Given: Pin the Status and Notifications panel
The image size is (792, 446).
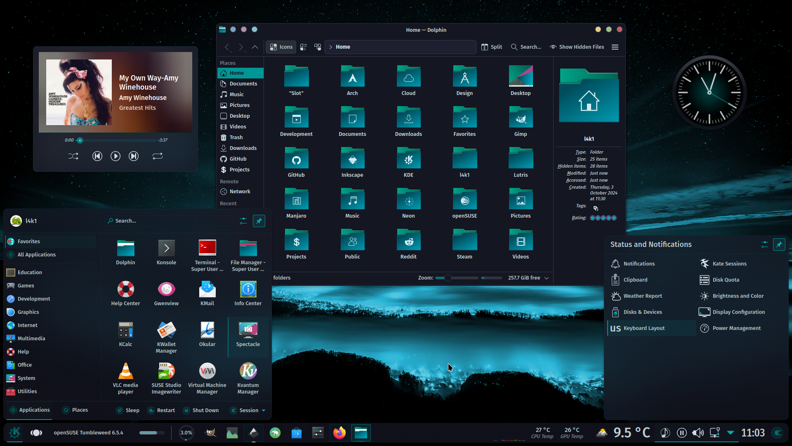Looking at the screenshot, I should (779, 244).
